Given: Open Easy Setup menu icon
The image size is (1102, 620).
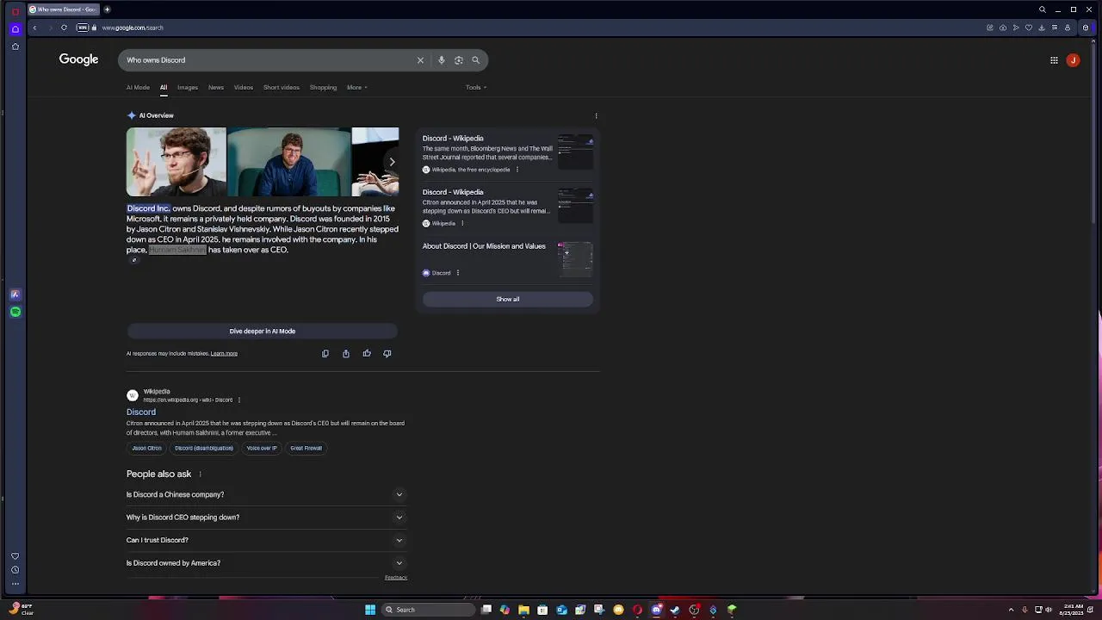Looking at the screenshot, I should coord(1055,28).
